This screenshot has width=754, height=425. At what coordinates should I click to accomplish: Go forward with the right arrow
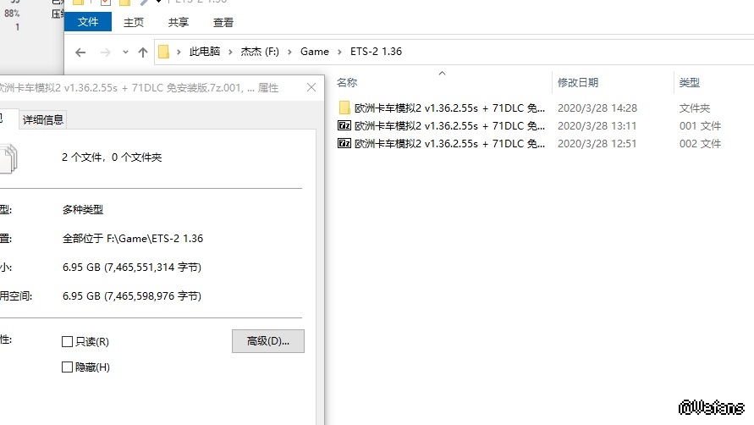click(x=105, y=52)
